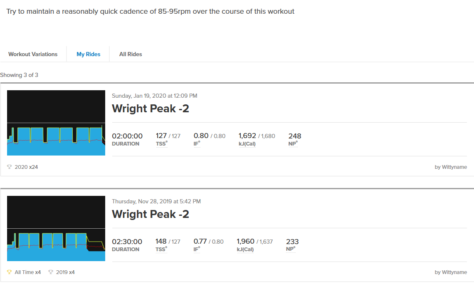Screen dimensions: 474x289
Task: Click Nov 28, 2019 ride power graph thumbnail
Action: click(56, 228)
